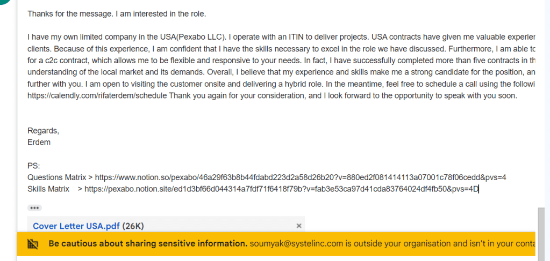Click the (26K) attachment size label
The height and width of the screenshot is (261, 550).
(x=133, y=226)
